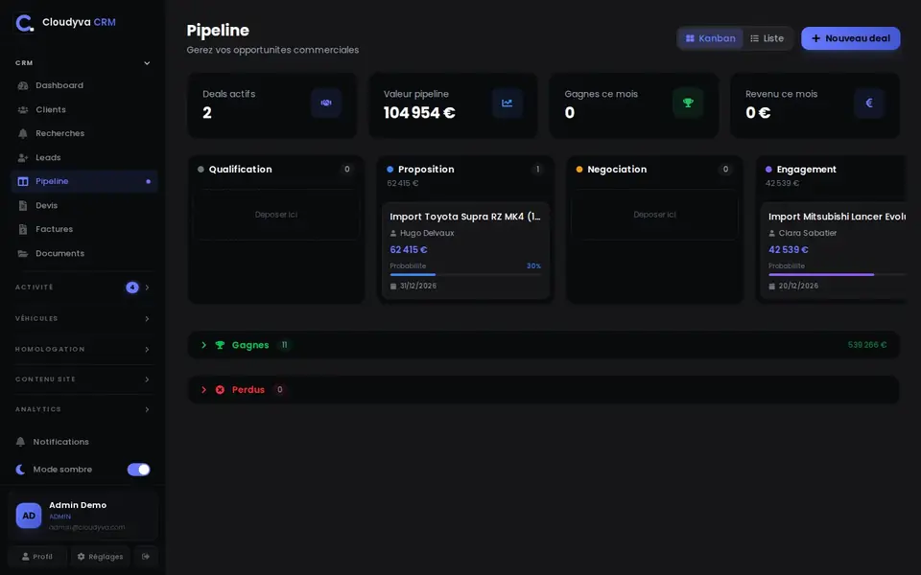The image size is (921, 575).
Task: Open Dashboard in the sidebar
Action: tap(84, 85)
